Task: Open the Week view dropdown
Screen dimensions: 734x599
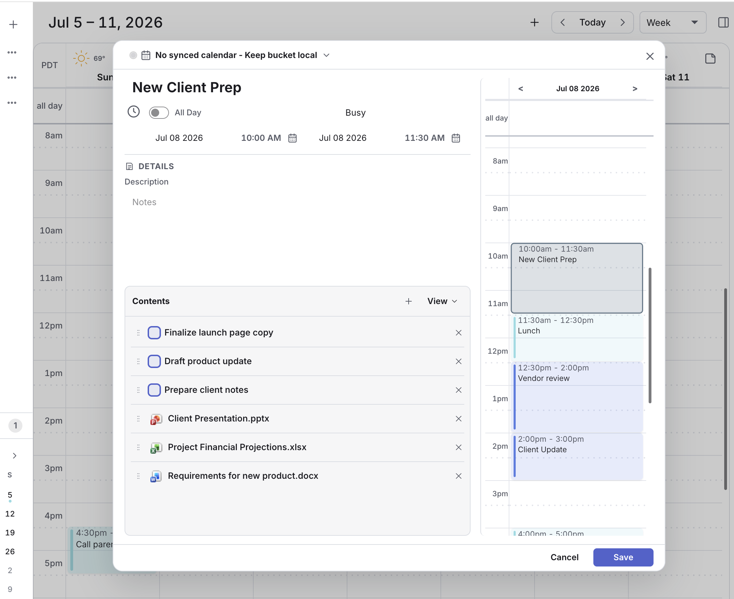Action: pyautogui.click(x=673, y=23)
